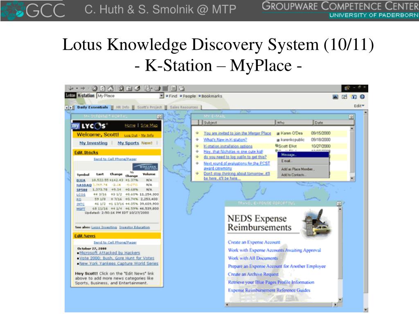Click the People link in K-station bar
Image resolution: width=419 pixels, height=314 pixels.
point(189,96)
